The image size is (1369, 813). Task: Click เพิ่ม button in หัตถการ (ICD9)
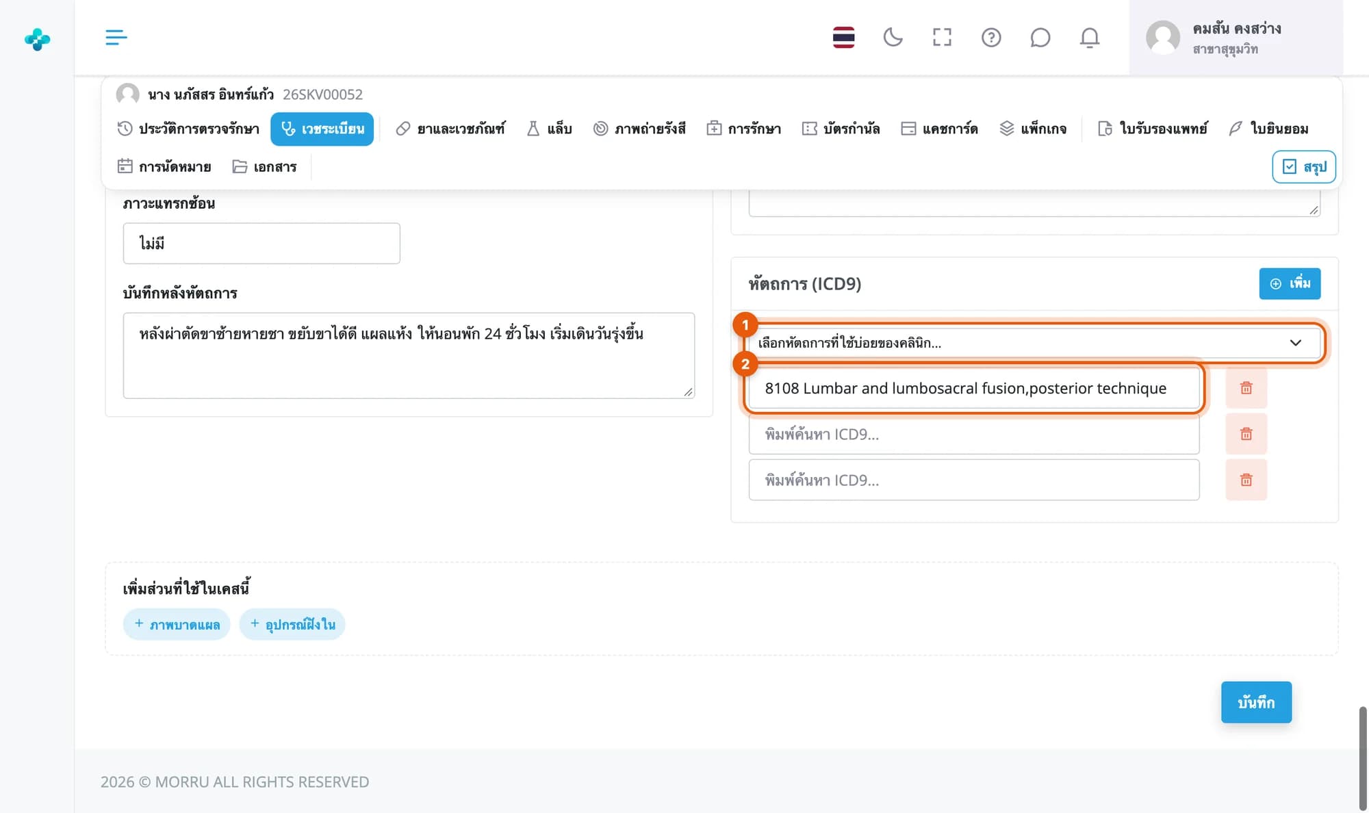1290,283
